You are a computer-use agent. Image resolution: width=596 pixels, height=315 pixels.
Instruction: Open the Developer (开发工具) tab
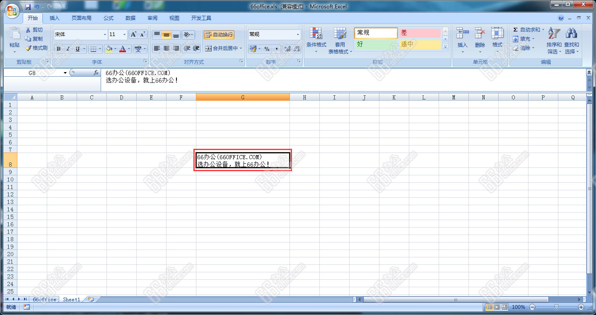(x=201, y=18)
